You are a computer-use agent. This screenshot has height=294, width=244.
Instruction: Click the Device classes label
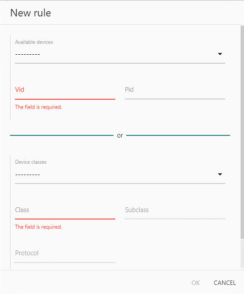pyautogui.click(x=31, y=162)
